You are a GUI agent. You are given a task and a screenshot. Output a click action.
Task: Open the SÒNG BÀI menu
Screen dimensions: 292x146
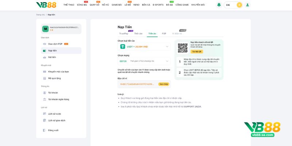pyautogui.click(x=82, y=5)
